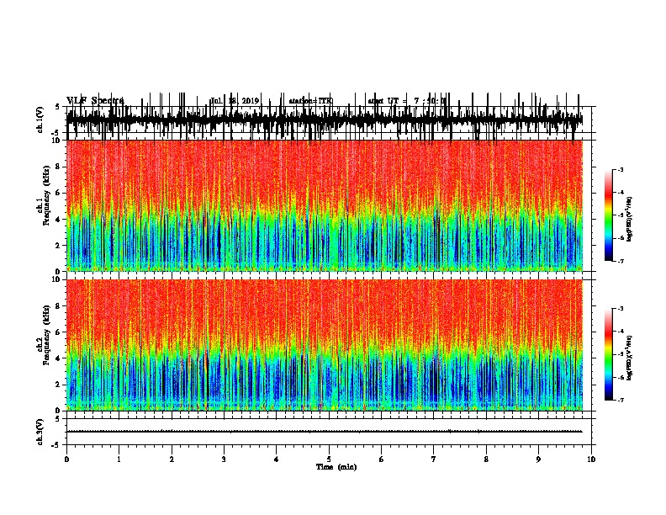The width and height of the screenshot is (666, 515).
Task: Click the "8" kHz tick of ch.1 spectrogram
Action: tap(58, 167)
